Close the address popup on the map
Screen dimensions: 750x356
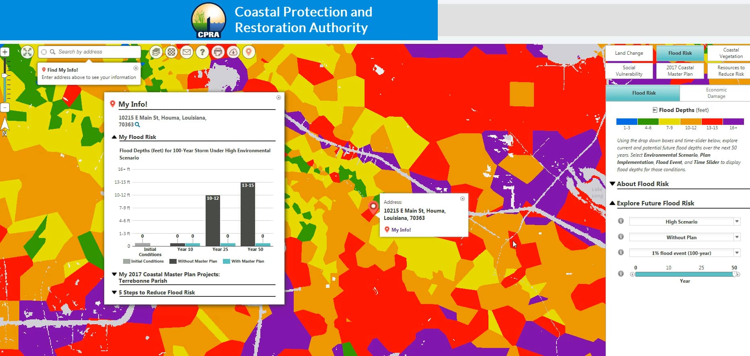point(462,199)
